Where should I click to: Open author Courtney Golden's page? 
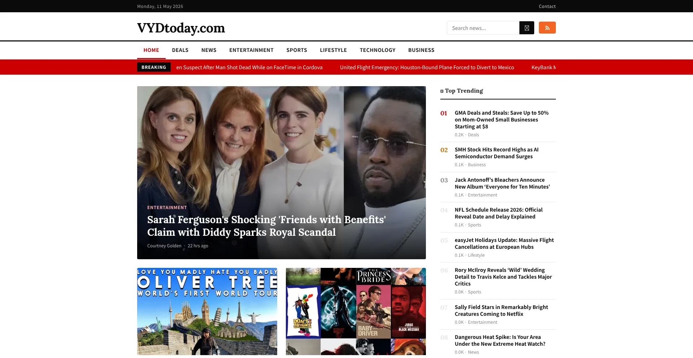click(x=164, y=246)
